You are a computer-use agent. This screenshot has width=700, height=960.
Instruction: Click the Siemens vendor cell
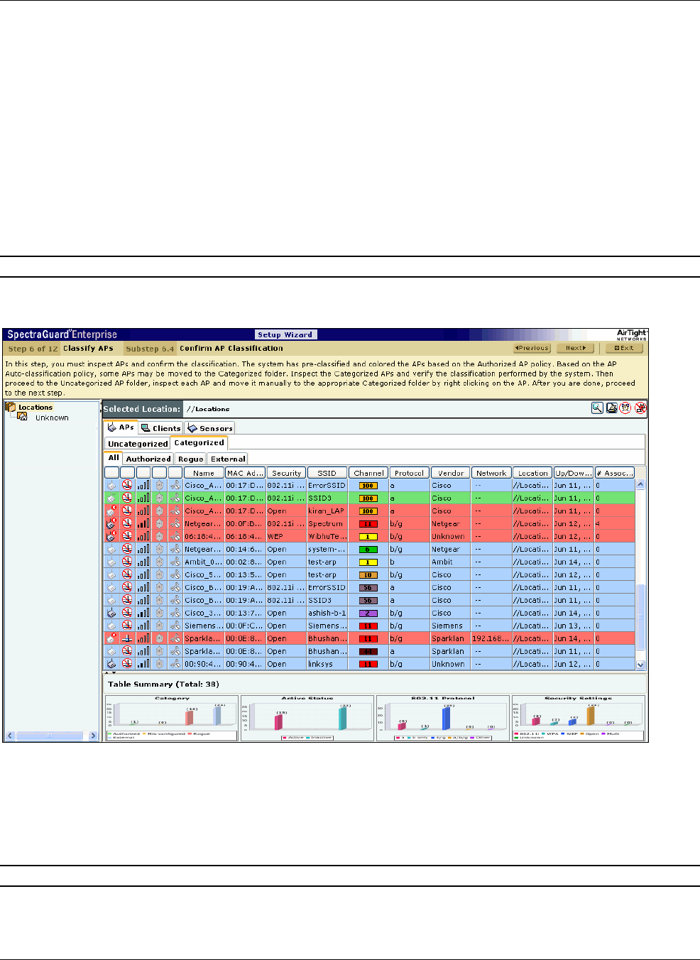[x=450, y=626]
